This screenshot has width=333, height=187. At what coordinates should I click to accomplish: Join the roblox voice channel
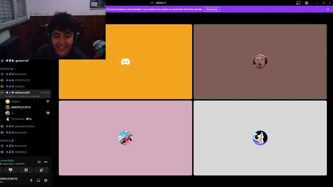click(25, 86)
